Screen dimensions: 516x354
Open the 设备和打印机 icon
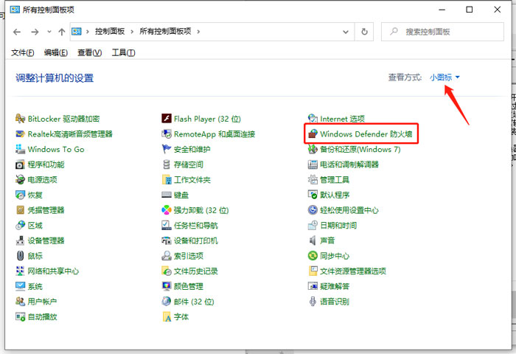click(x=167, y=240)
